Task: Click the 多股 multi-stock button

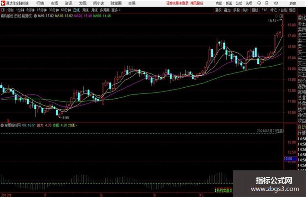Action: (236, 10)
